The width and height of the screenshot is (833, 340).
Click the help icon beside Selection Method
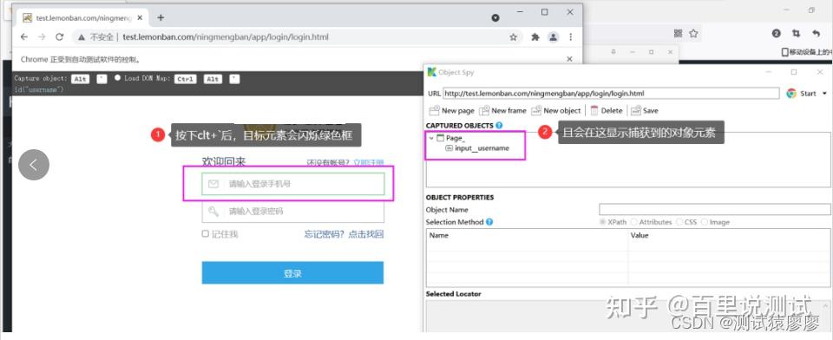pyautogui.click(x=489, y=222)
